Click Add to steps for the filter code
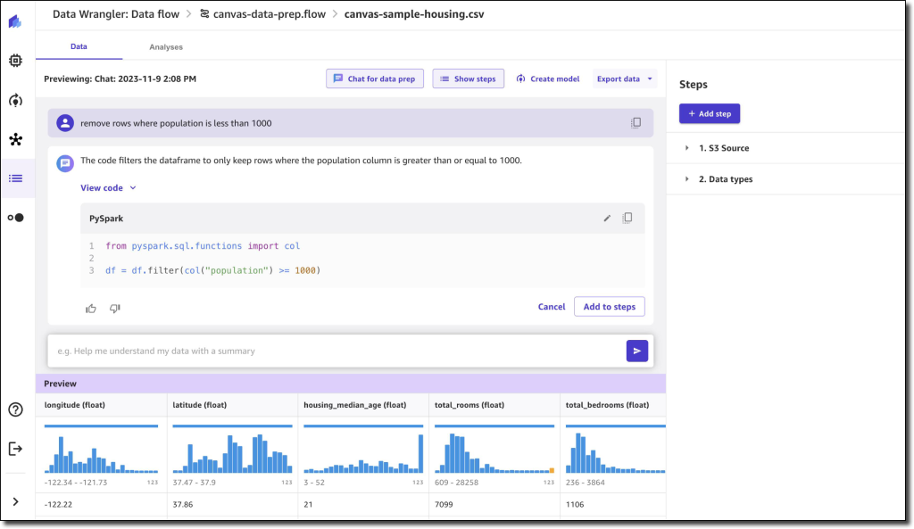Image resolution: width=914 pixels, height=529 pixels. coord(610,307)
